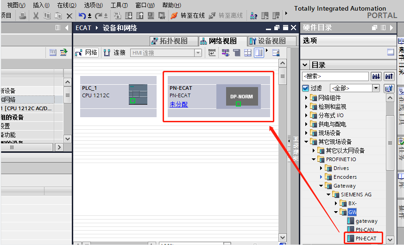Switch to the 设备视图 device view tab
Viewport: 404px width, 245px height.
coord(267,41)
